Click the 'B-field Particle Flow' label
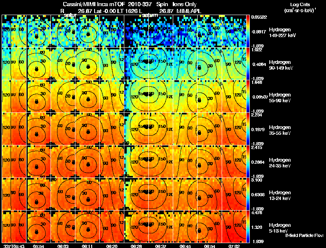This screenshot has width=326, height=248. pyautogui.click(x=304, y=235)
